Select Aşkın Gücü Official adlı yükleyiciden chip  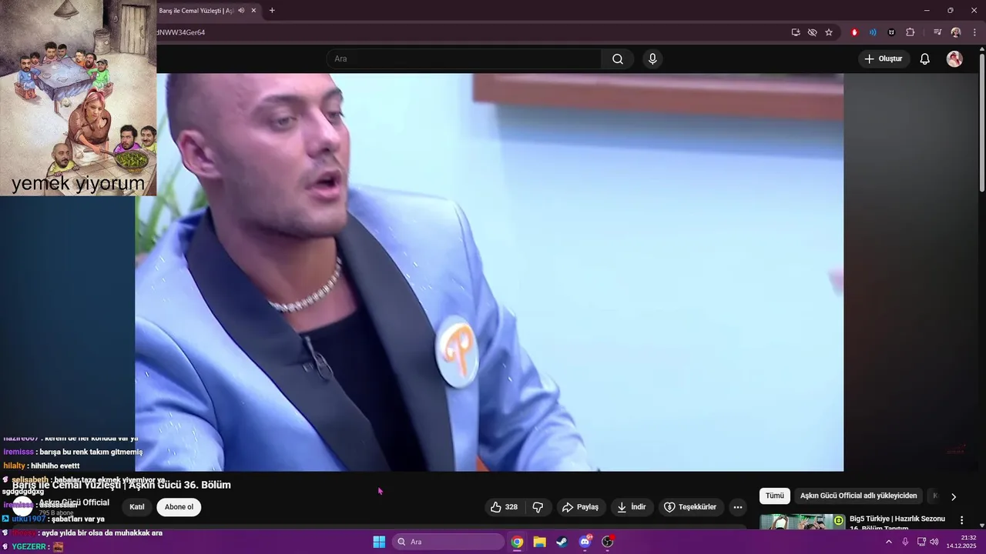click(x=858, y=496)
